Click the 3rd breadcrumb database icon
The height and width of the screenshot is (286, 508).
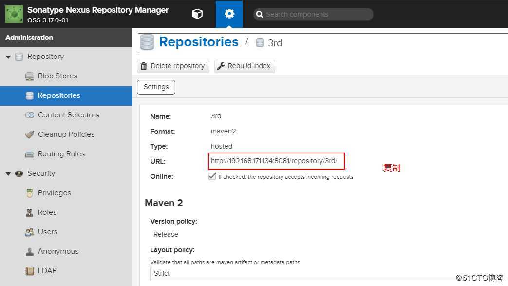(260, 43)
